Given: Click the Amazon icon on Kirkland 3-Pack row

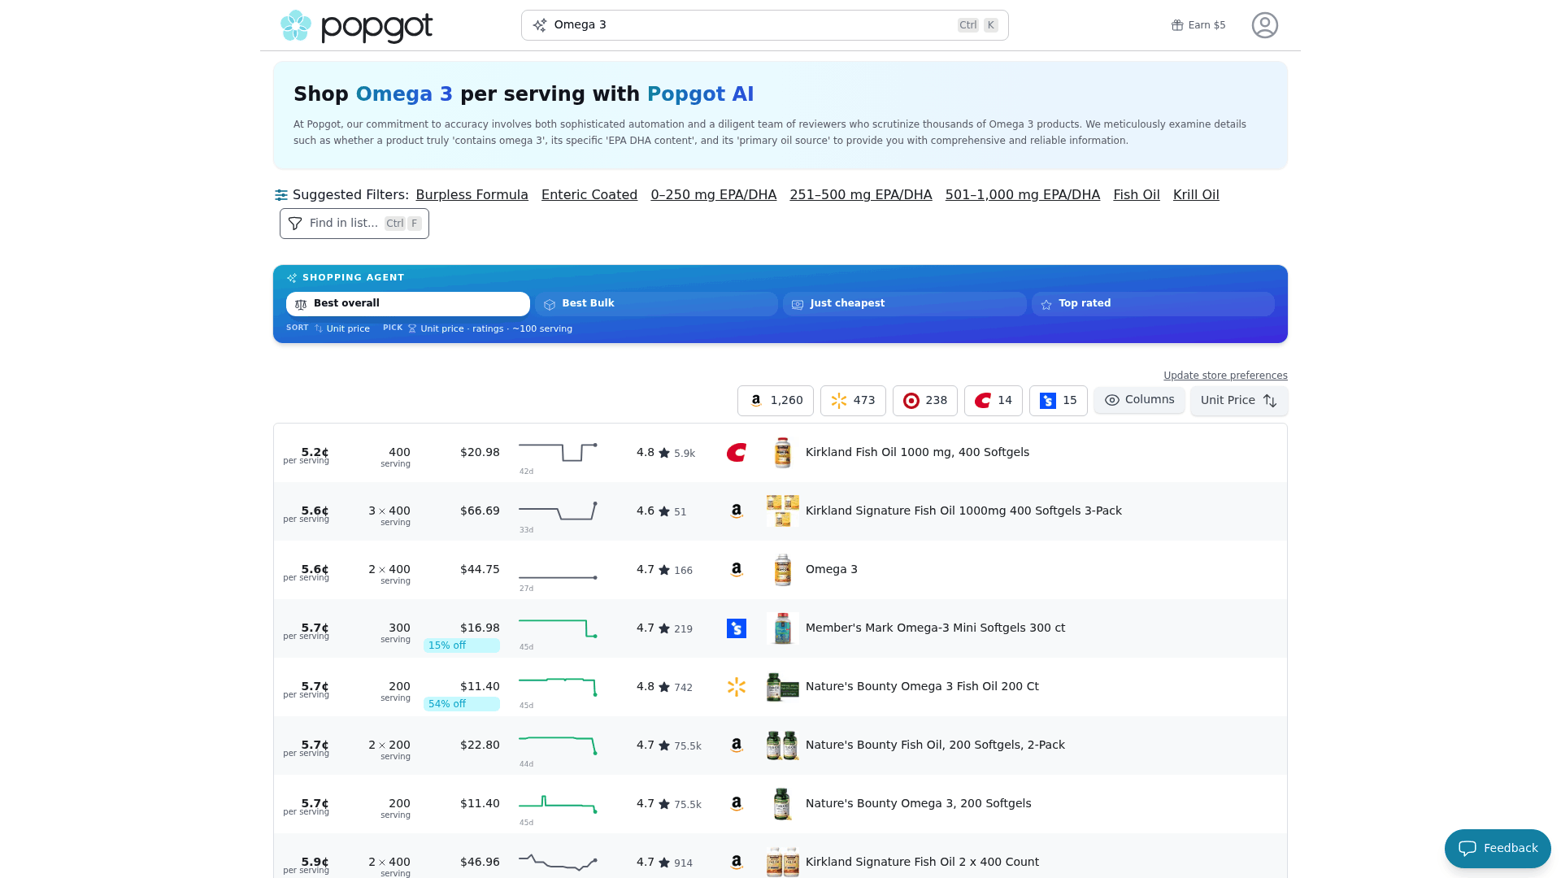Looking at the screenshot, I should pyautogui.click(x=737, y=511).
